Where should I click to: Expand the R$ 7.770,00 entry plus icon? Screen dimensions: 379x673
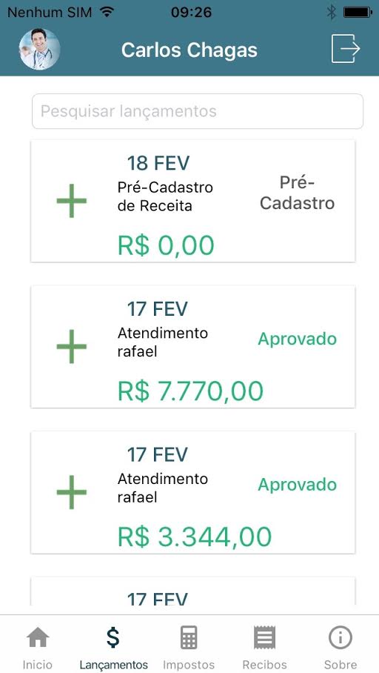tap(72, 346)
